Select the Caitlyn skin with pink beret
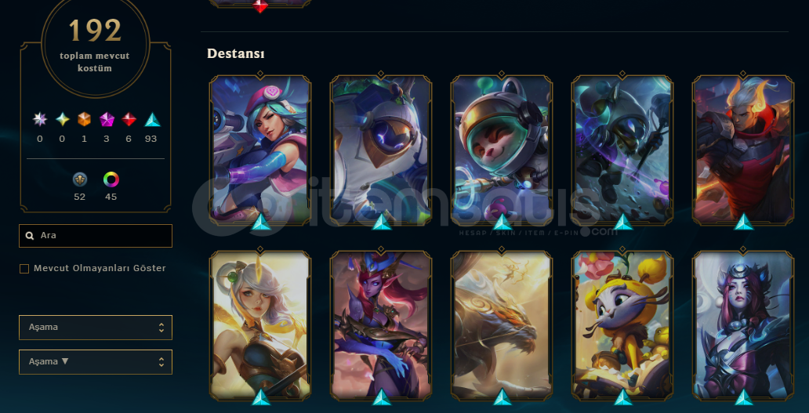Image resolution: width=809 pixels, height=413 pixels. 260,150
